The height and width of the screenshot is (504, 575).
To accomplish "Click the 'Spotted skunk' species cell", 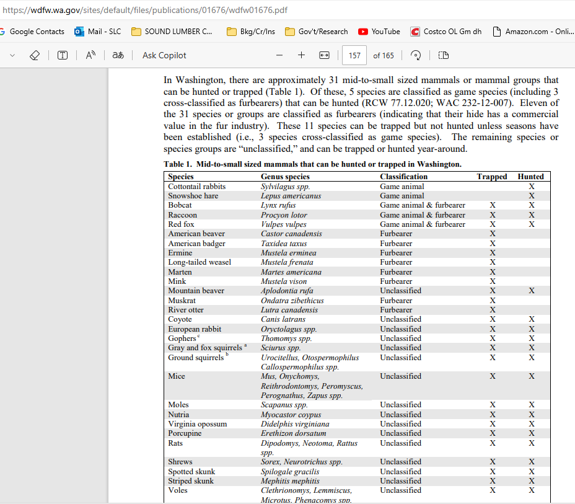I will click(191, 472).
